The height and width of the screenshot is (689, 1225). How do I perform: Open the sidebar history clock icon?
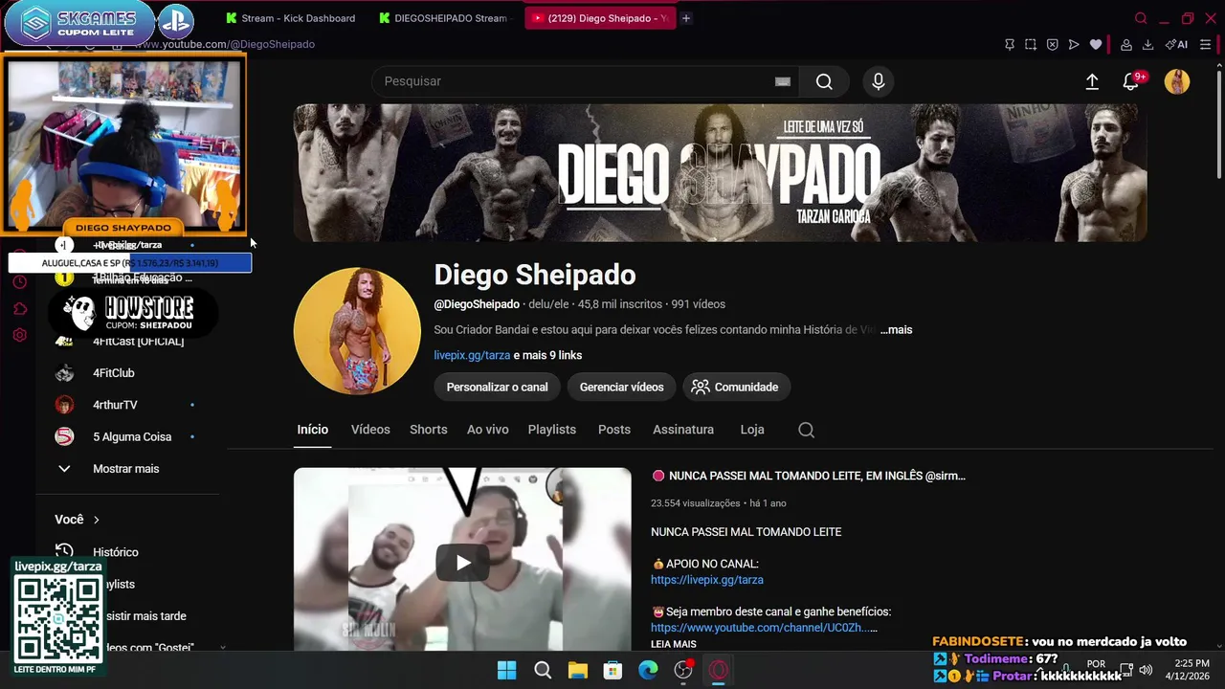[x=19, y=282]
